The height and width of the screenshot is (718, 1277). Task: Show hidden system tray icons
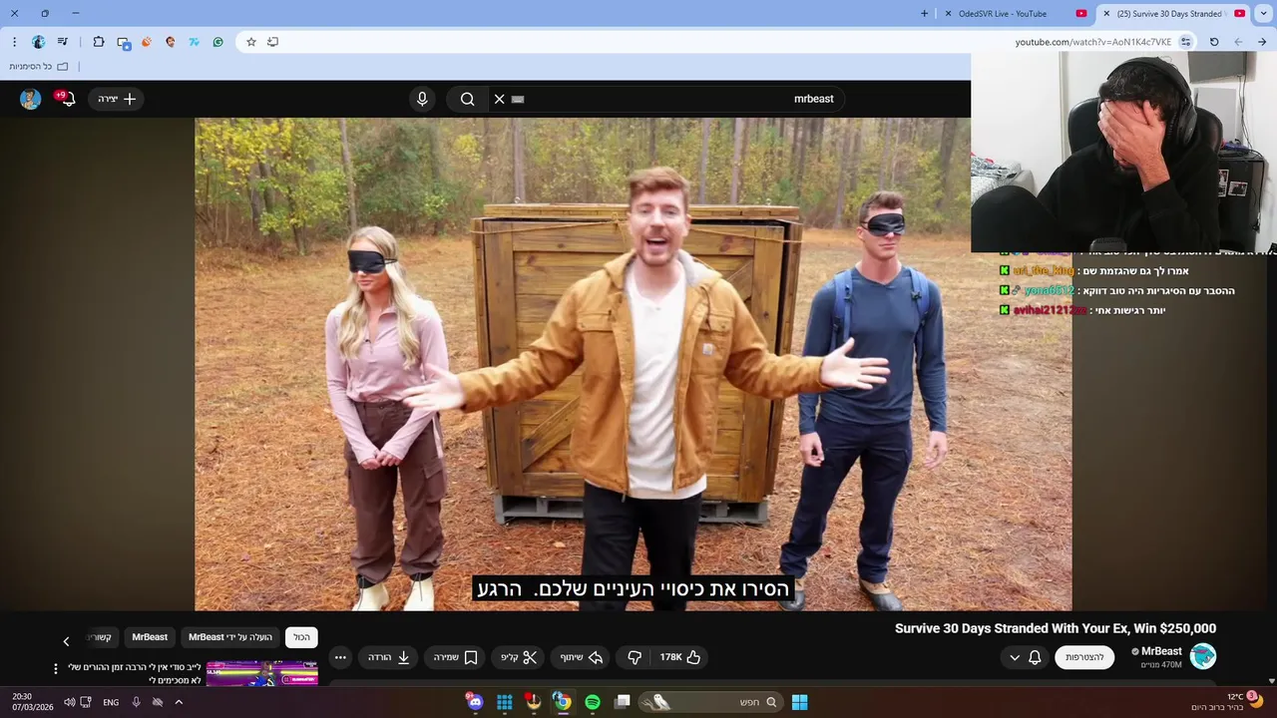click(x=179, y=702)
